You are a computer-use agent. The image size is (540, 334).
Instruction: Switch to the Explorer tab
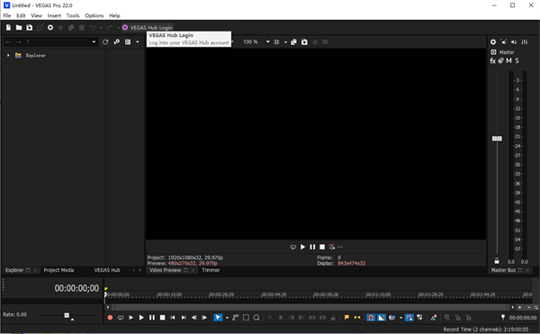pos(14,270)
